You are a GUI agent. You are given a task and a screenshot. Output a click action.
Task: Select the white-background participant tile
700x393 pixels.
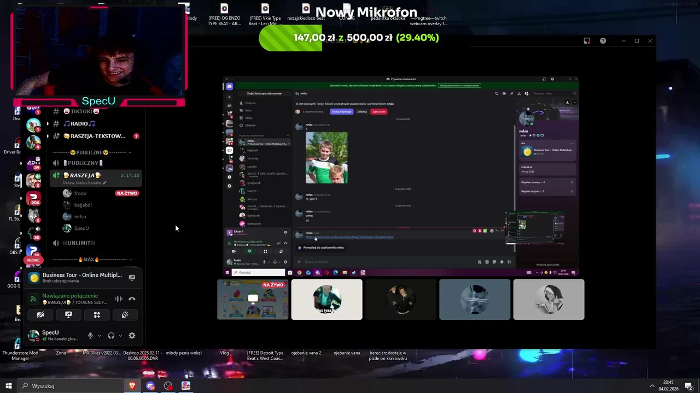326,299
